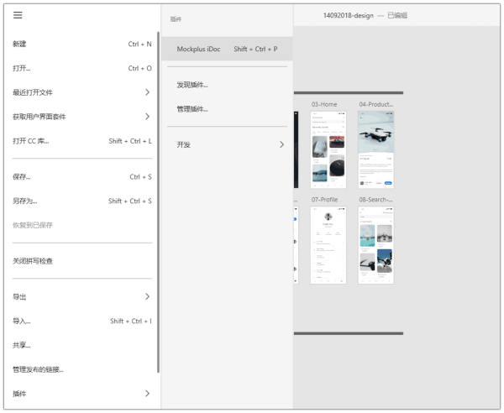Image resolution: width=504 pixels, height=413 pixels.
Task: Select 保存... (Save) menu item
Action: coord(22,177)
